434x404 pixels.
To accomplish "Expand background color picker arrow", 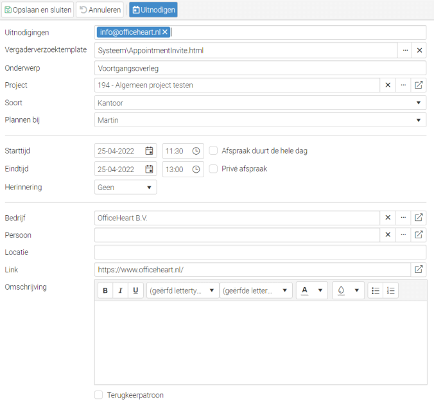I will pyautogui.click(x=357, y=290).
